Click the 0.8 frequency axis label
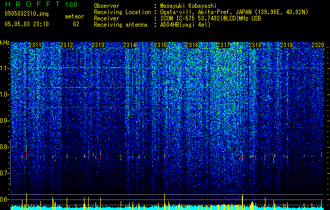The height and width of the screenshot is (210, 330). click(5, 147)
